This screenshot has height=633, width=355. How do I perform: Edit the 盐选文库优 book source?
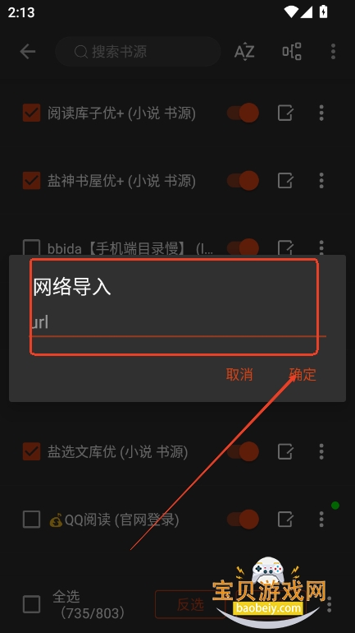coord(285,451)
